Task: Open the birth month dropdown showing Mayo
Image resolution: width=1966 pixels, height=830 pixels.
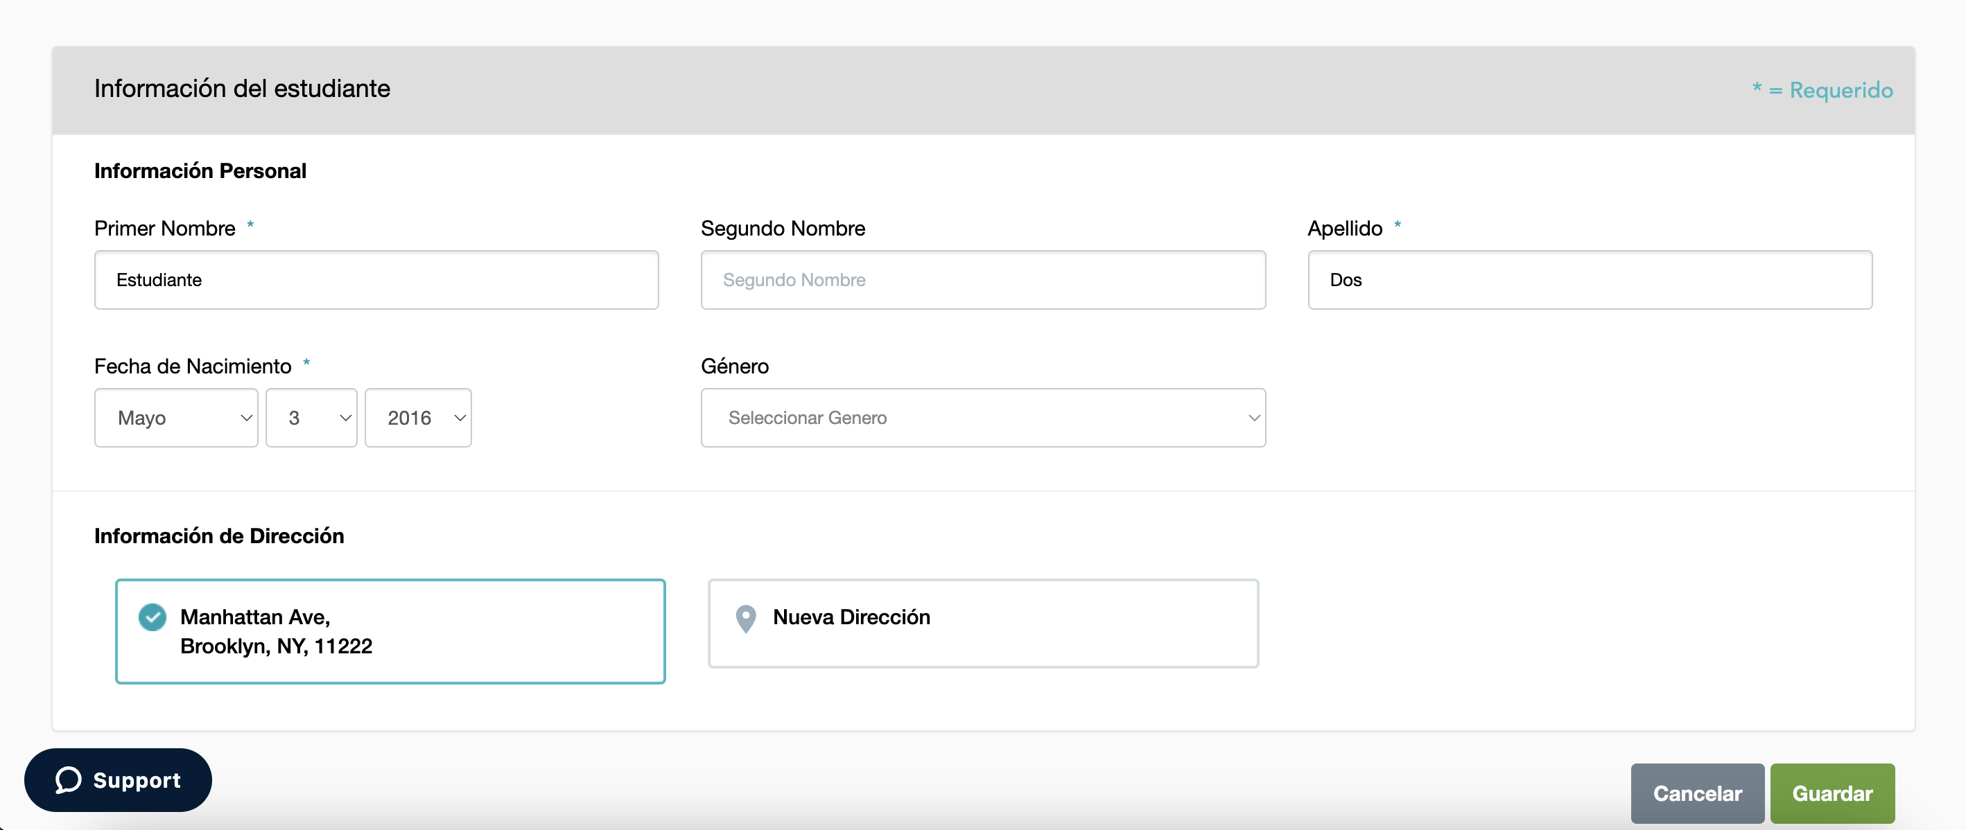Action: point(176,418)
